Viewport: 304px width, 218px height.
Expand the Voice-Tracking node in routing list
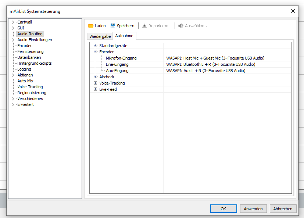(96, 83)
